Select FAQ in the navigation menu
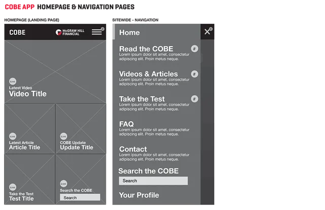 point(126,124)
